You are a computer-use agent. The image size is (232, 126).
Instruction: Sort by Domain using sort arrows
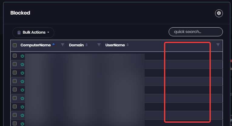pyautogui.click(x=86, y=45)
